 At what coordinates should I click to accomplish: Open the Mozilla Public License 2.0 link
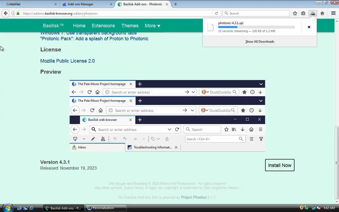pos(68,61)
